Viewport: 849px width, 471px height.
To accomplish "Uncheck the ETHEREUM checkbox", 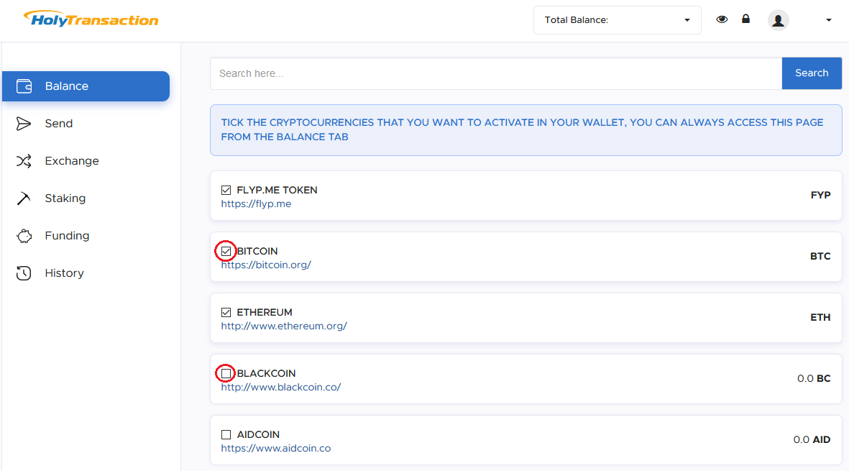I will click(226, 312).
